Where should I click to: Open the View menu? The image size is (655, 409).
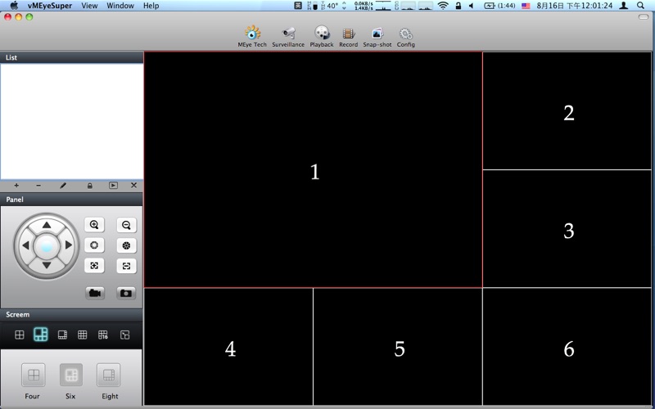89,6
